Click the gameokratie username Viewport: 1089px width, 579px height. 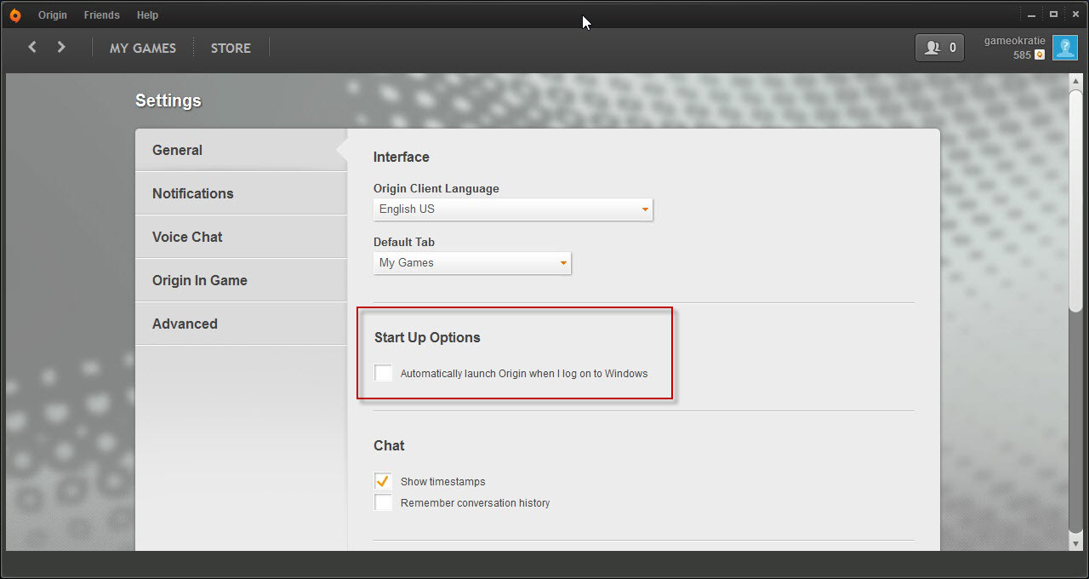point(1014,41)
